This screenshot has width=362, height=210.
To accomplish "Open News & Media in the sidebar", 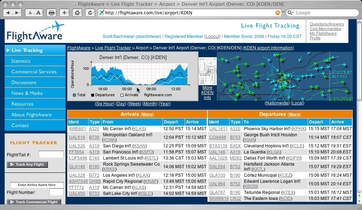I will (x=35, y=93).
